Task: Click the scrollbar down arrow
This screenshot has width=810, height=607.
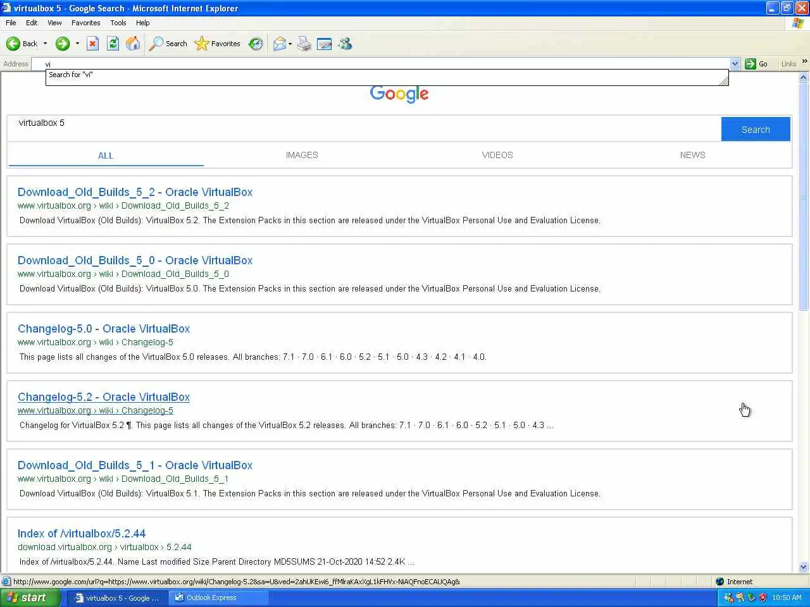Action: [804, 567]
